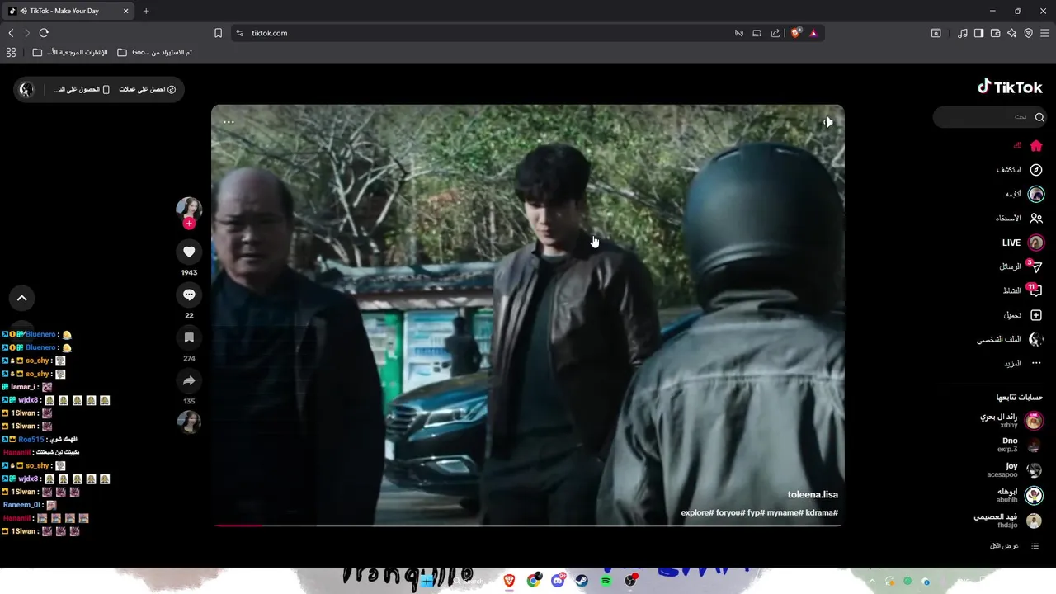Open comments with the speech bubble icon
Viewport: 1056px width, 594px height.
click(189, 295)
